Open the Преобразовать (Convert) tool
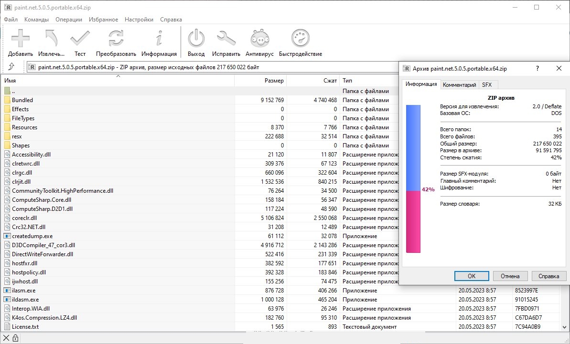Screen dimensions: 570x344 [x=116, y=39]
